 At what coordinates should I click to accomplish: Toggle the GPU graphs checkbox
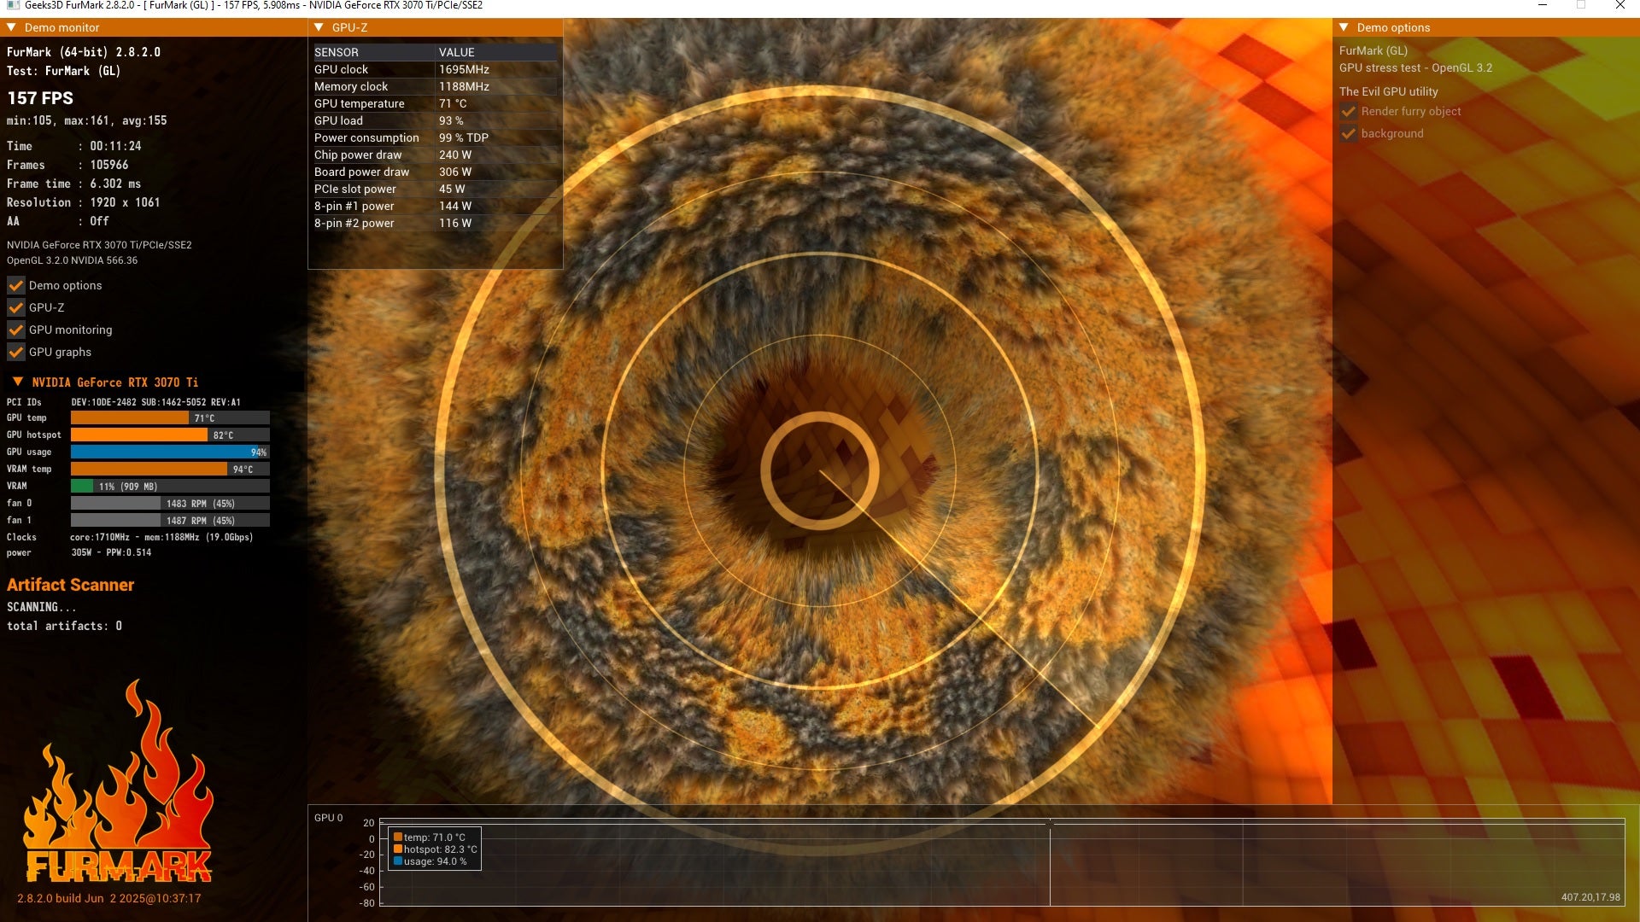15,352
